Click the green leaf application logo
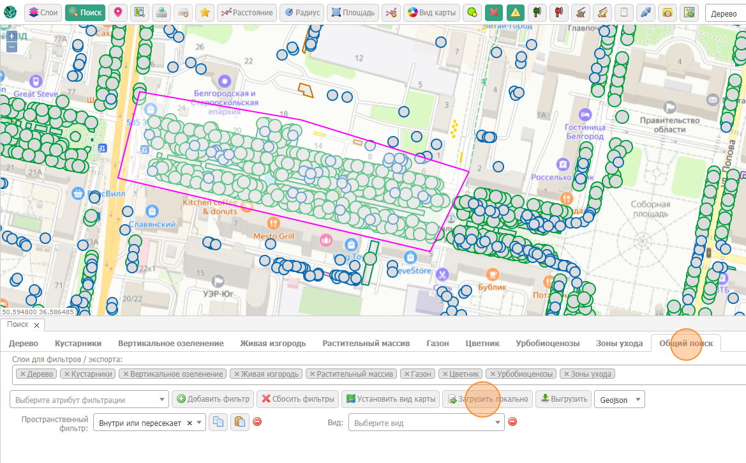746x463 pixels. coord(10,12)
